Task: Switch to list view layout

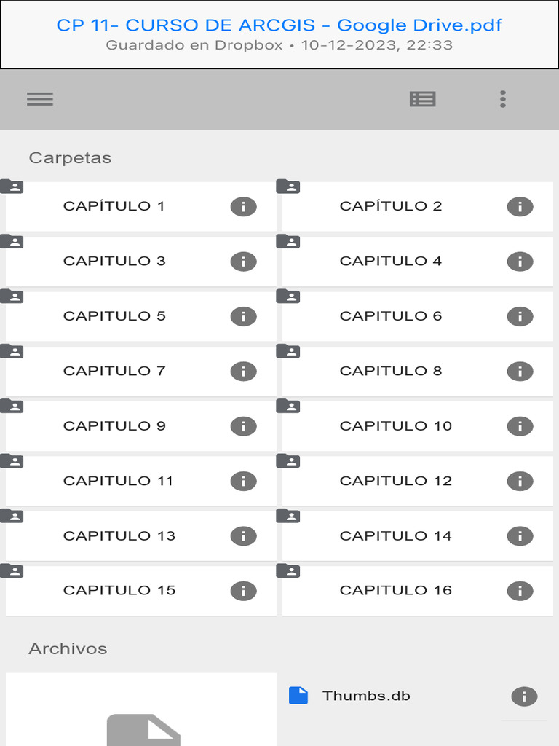Action: tap(423, 99)
